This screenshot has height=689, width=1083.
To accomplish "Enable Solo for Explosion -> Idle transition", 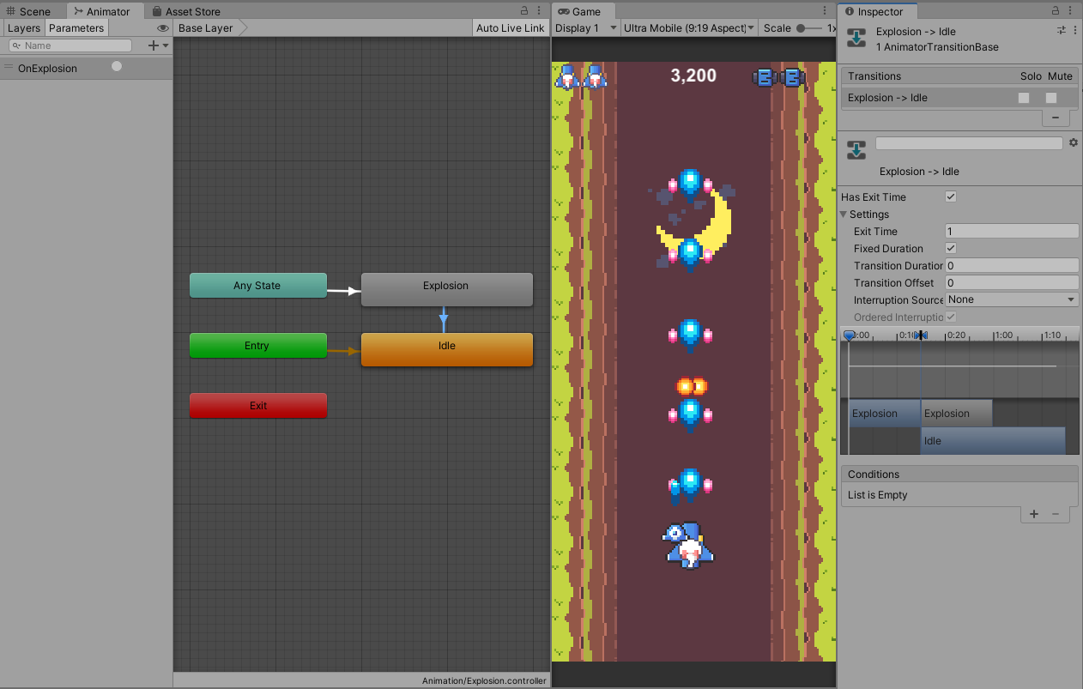I will [1023, 98].
